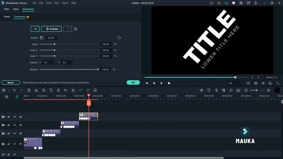The image size is (283, 159).
Task: Open the Tools menu
Action: [48, 3]
